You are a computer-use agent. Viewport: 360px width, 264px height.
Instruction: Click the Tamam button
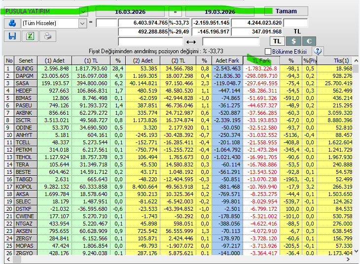286,11
